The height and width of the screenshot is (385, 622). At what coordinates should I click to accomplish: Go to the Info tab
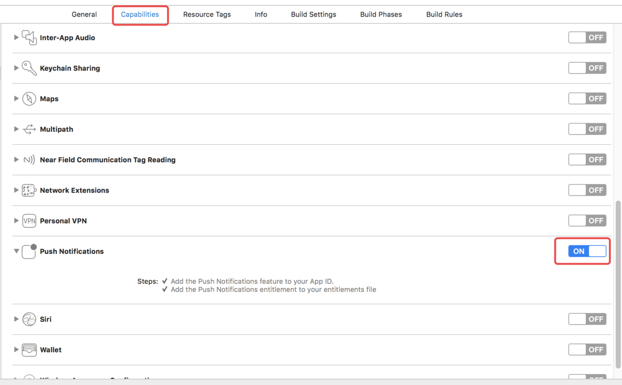click(261, 15)
